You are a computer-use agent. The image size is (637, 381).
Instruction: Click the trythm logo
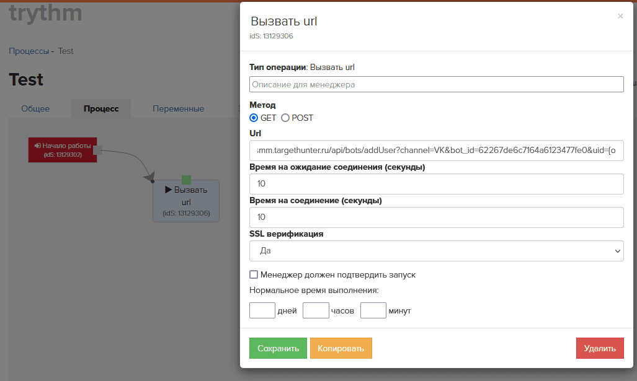[x=45, y=12]
